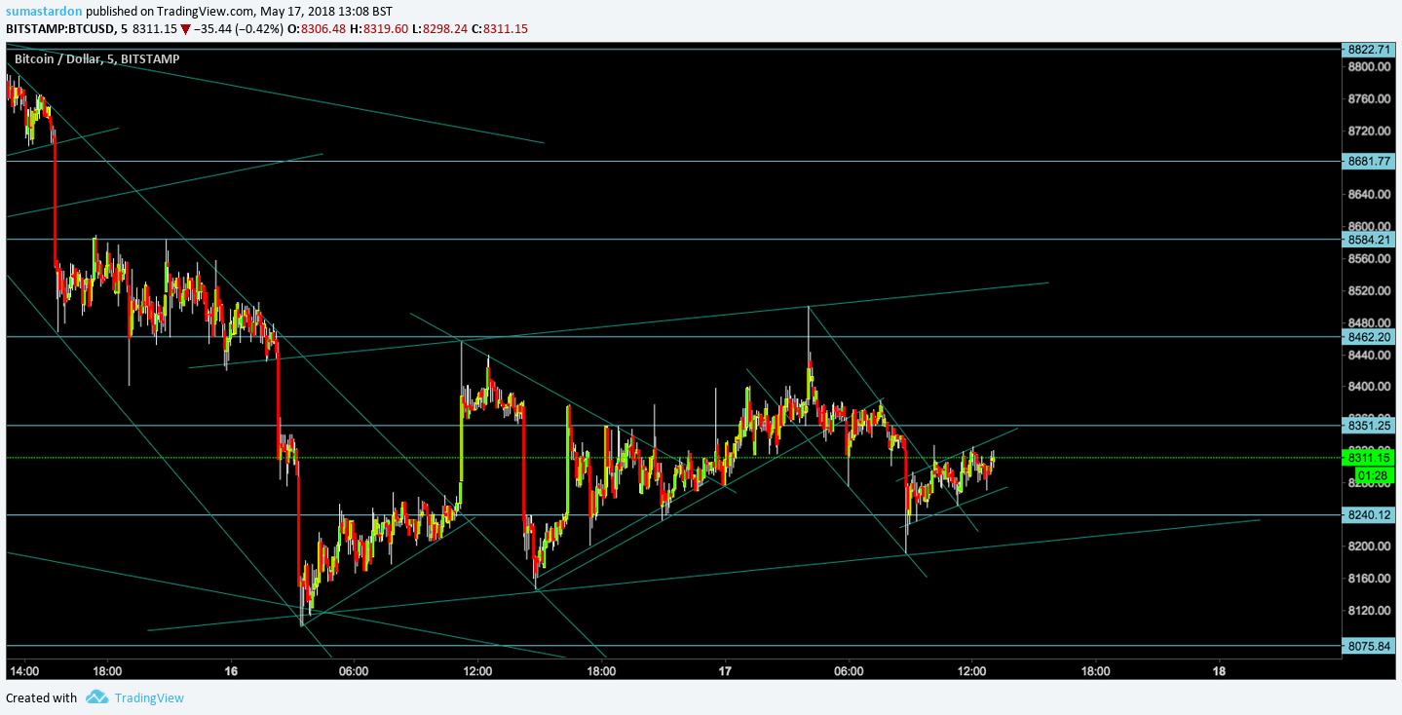The image size is (1402, 715).
Task: Click the date 17 on time axis
Action: pos(725,671)
